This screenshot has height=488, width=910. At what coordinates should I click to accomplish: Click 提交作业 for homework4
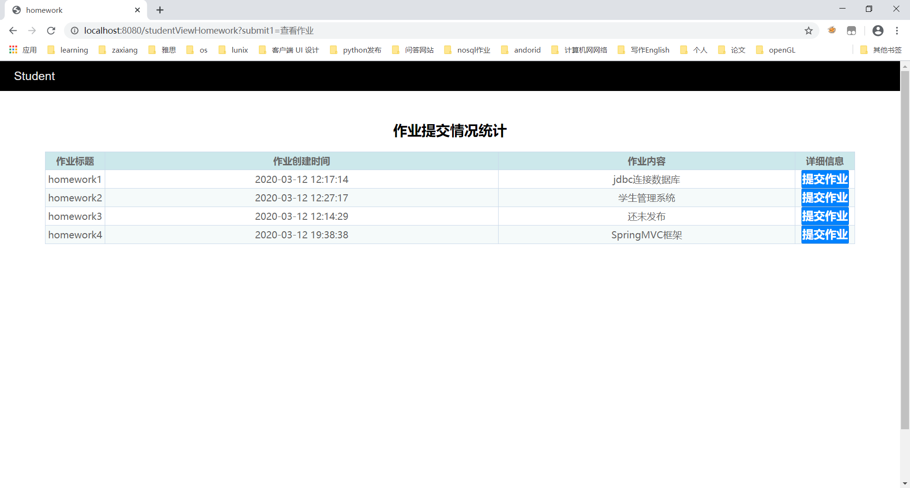(x=825, y=234)
